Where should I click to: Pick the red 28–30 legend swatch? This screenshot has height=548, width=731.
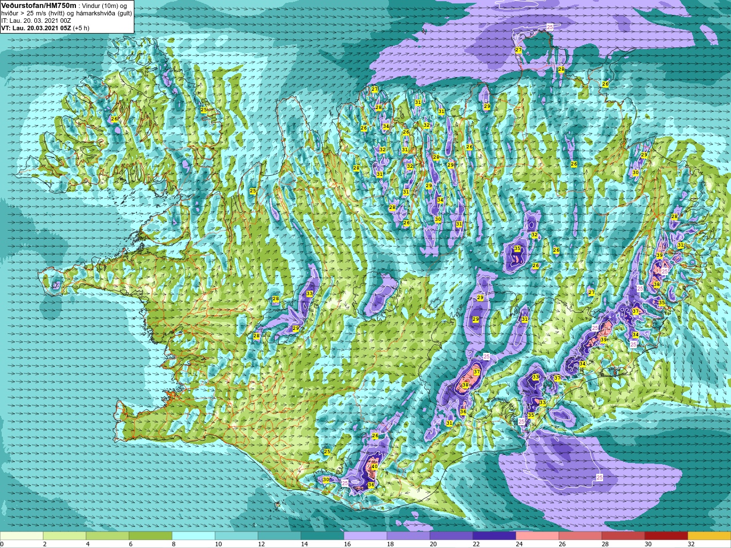click(623, 535)
